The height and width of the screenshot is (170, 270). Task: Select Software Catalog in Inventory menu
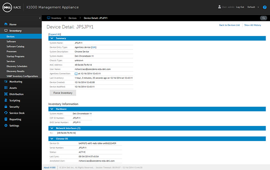(15, 47)
